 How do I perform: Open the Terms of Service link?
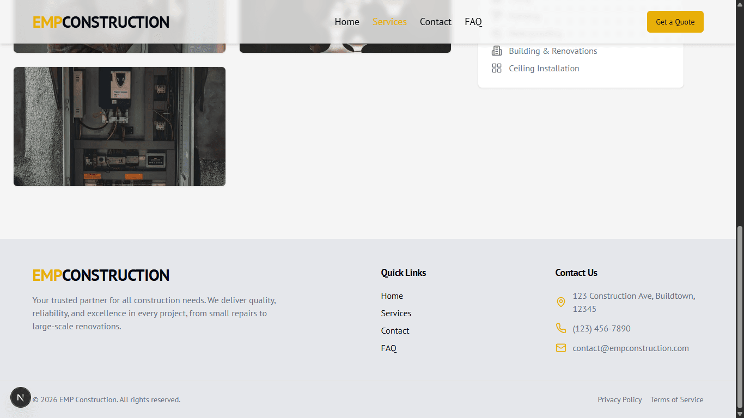click(x=676, y=399)
